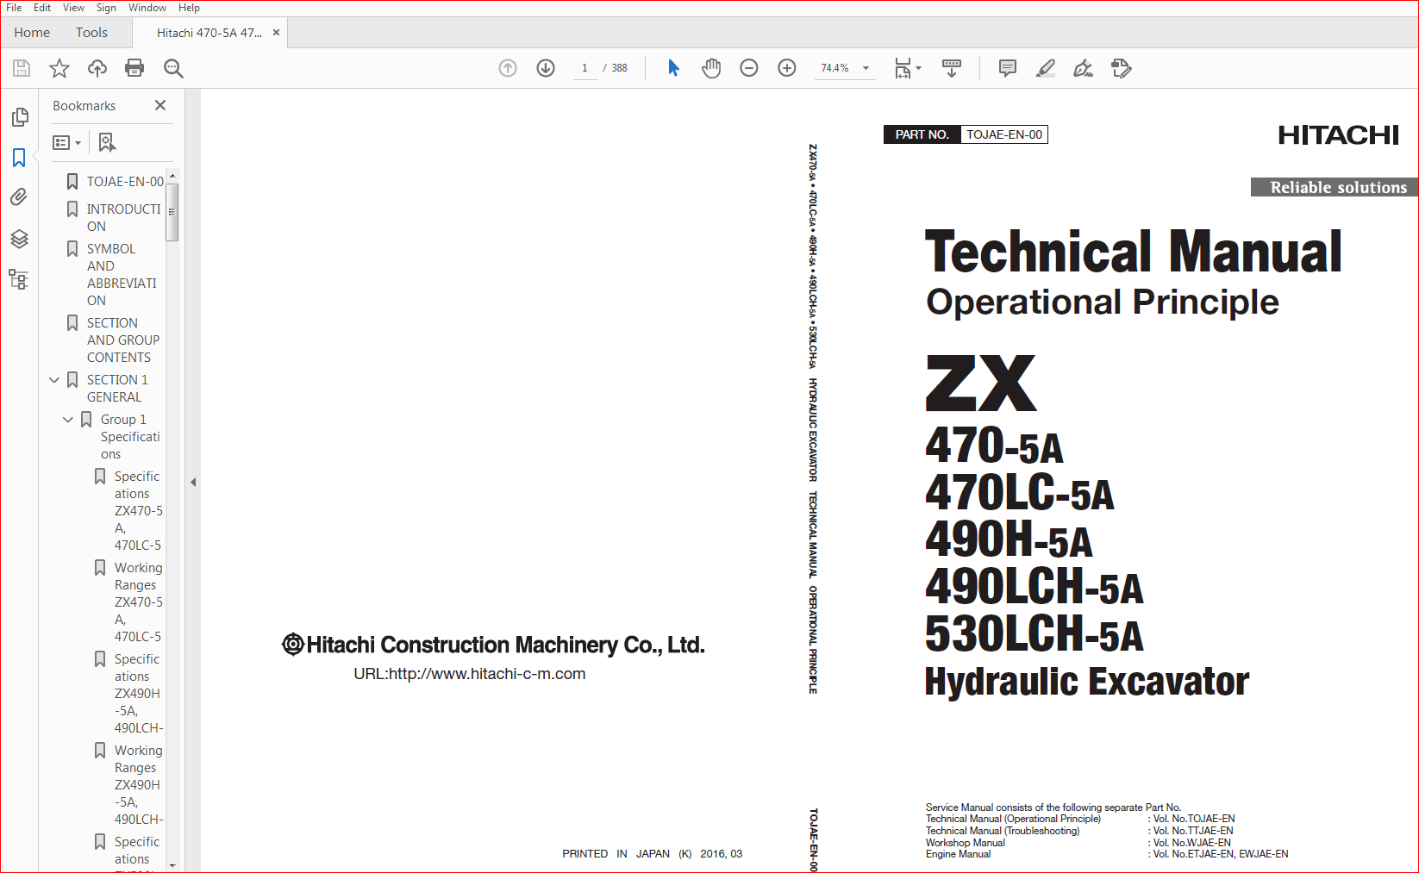This screenshot has height=873, width=1419.
Task: Click the bookmarks panel scrollbar thumb
Action: [x=172, y=212]
